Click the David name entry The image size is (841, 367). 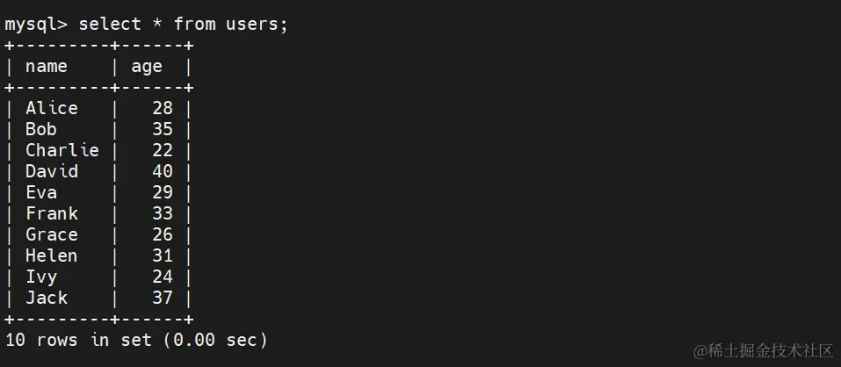tap(52, 171)
